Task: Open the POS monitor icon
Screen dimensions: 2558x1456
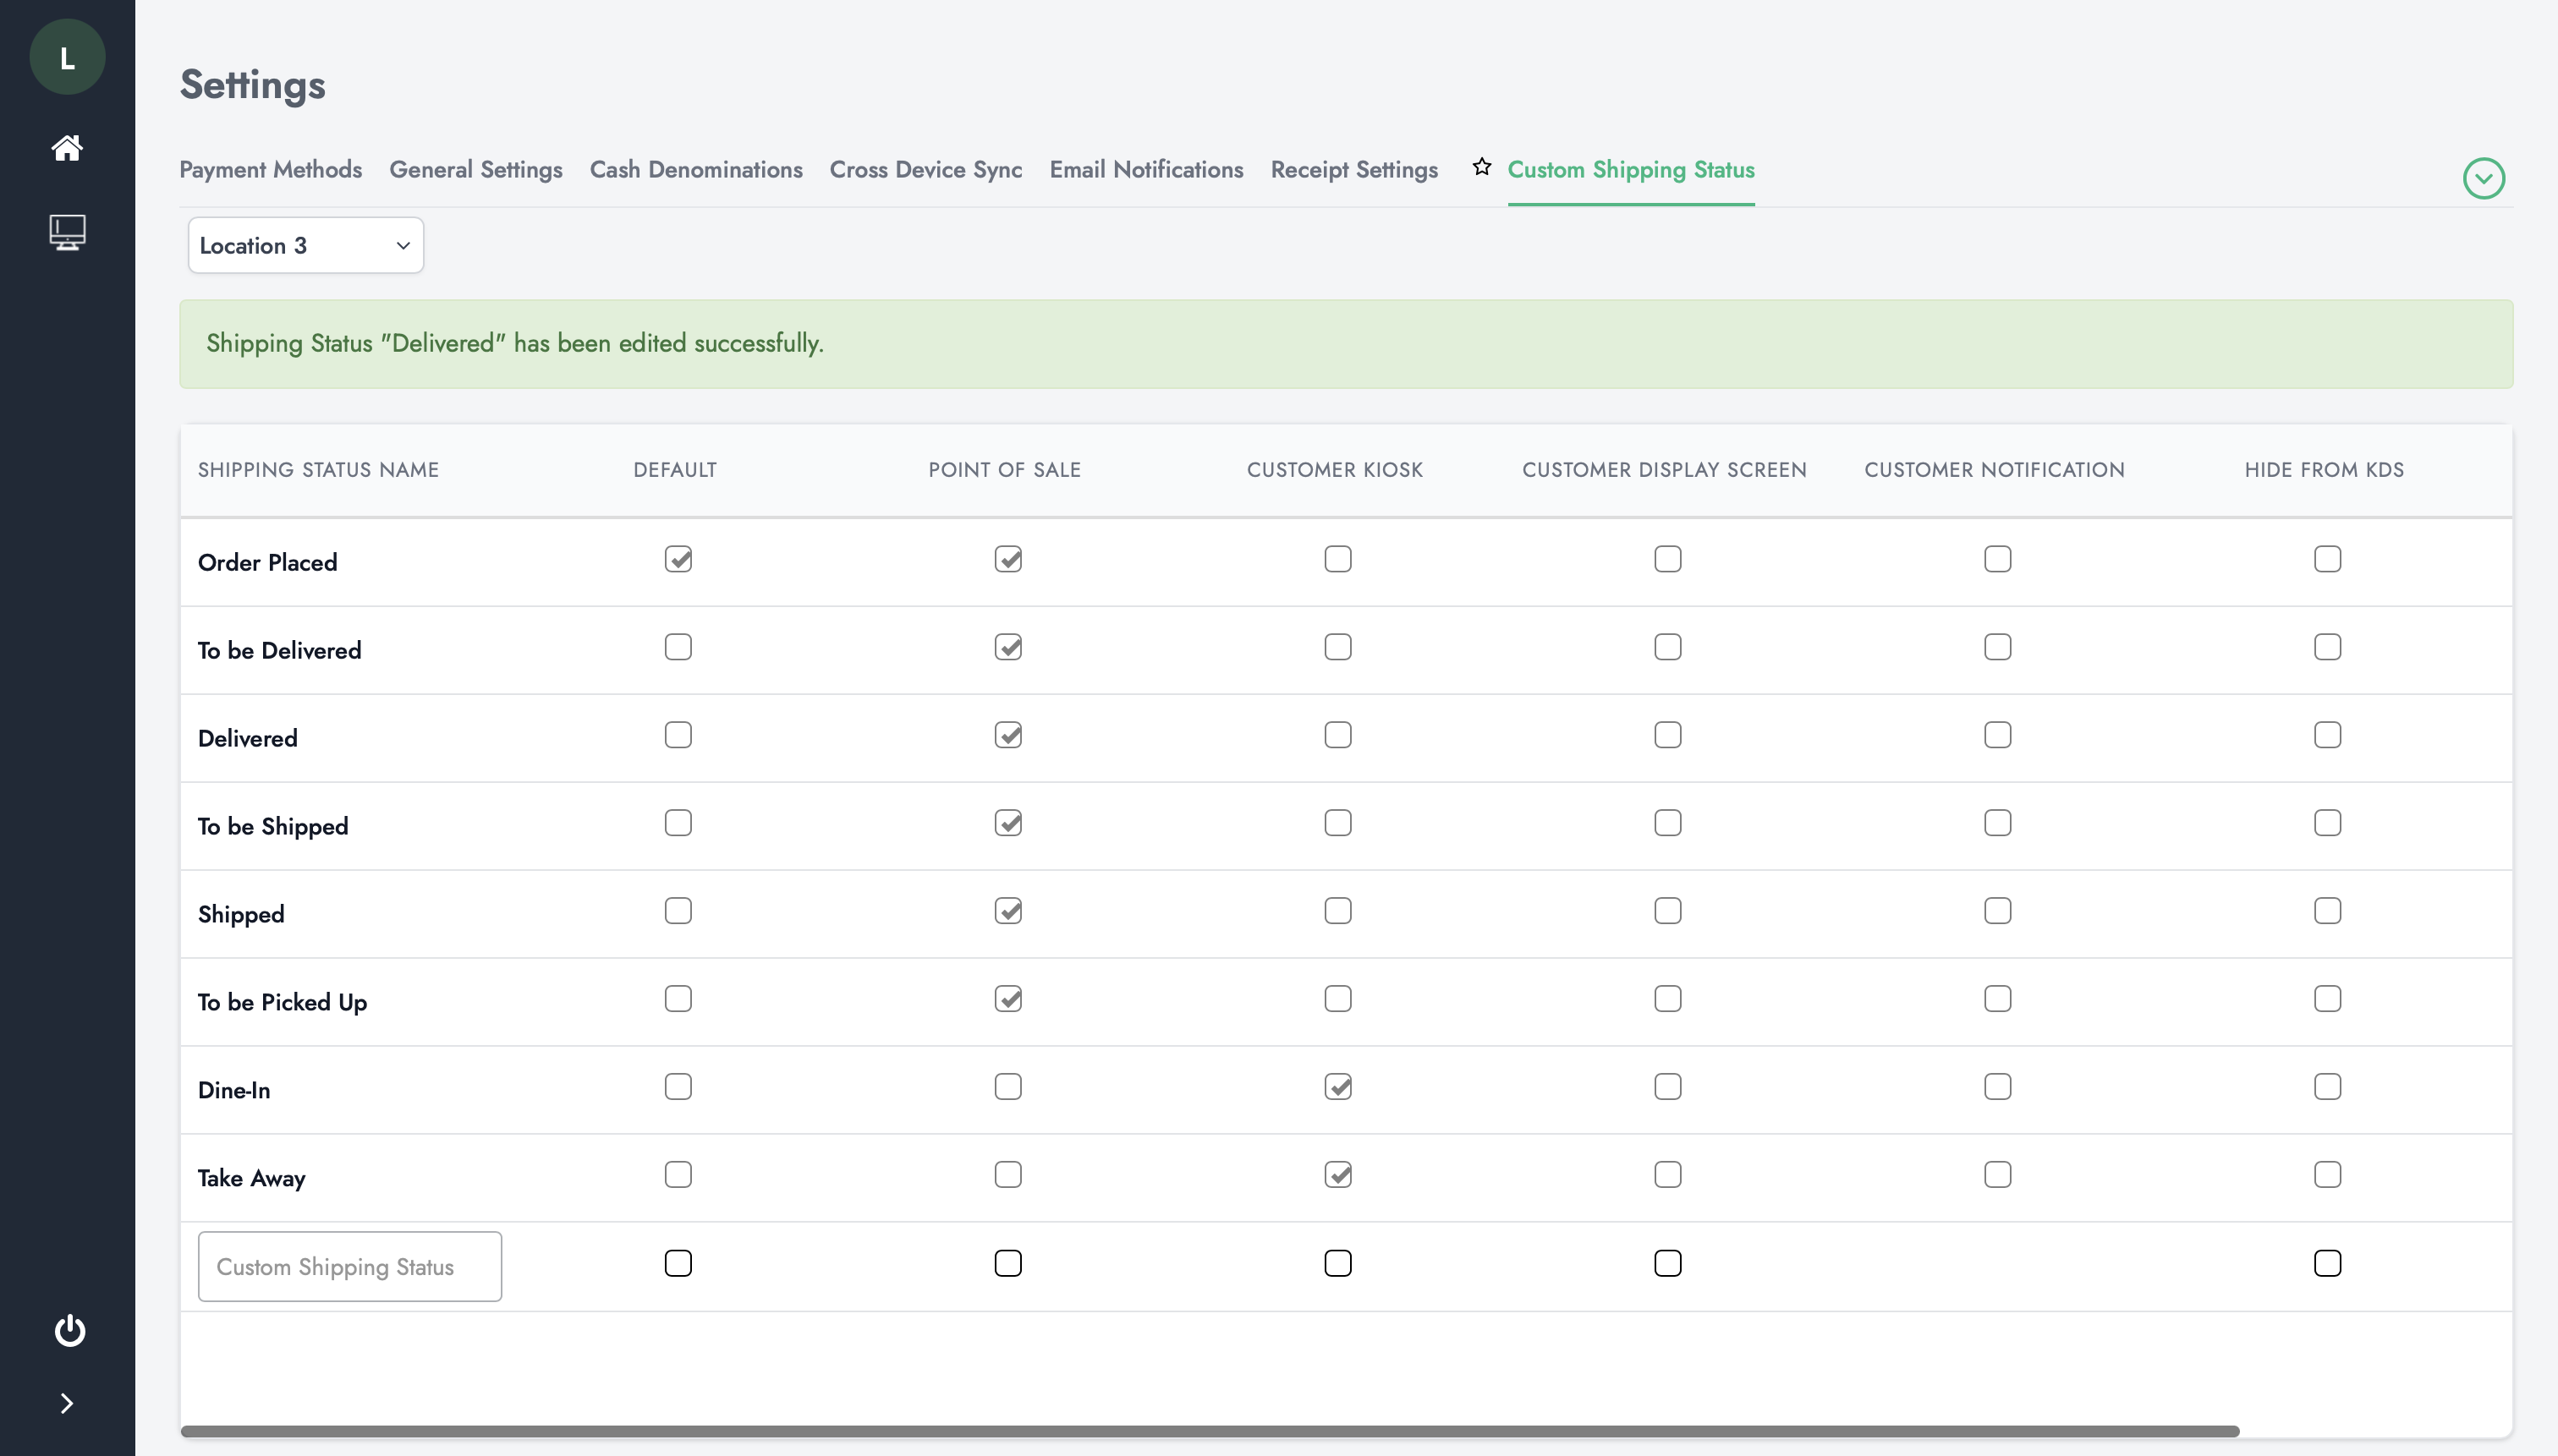Action: pyautogui.click(x=67, y=232)
